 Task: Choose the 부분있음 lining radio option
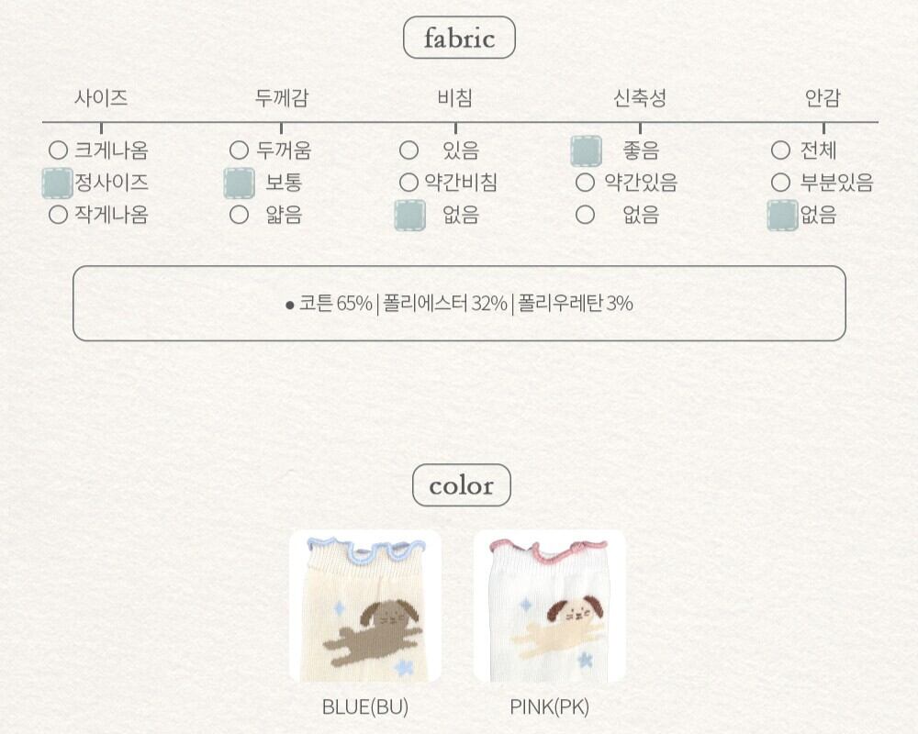(x=780, y=183)
